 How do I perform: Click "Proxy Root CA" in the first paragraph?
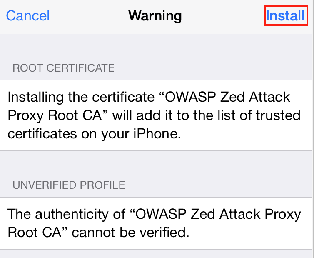tap(55, 116)
